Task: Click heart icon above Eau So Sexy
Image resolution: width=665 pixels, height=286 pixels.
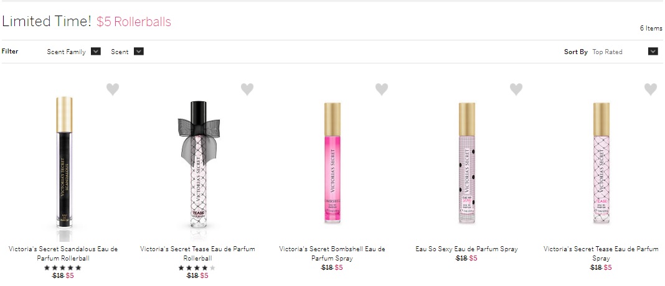Action: click(516, 90)
